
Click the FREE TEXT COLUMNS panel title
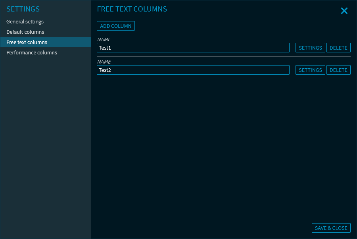(x=132, y=9)
